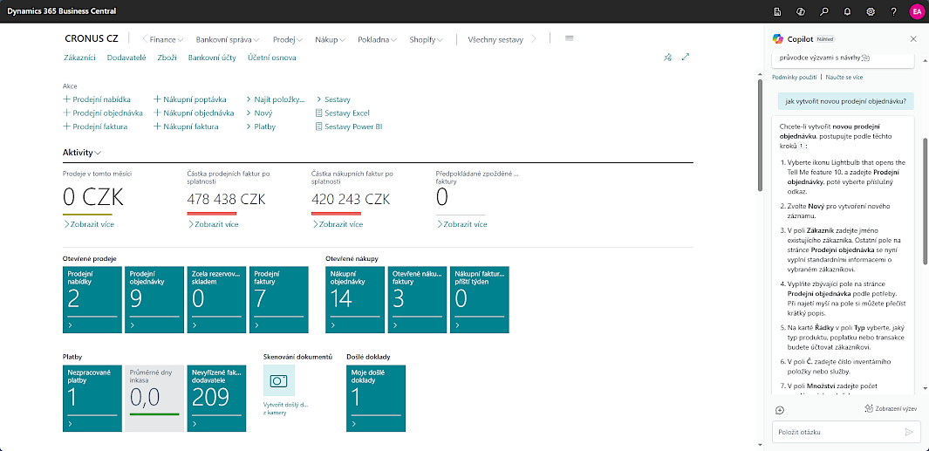Open the settings gear
Image resolution: width=929 pixels, height=451 pixels.
[871, 11]
